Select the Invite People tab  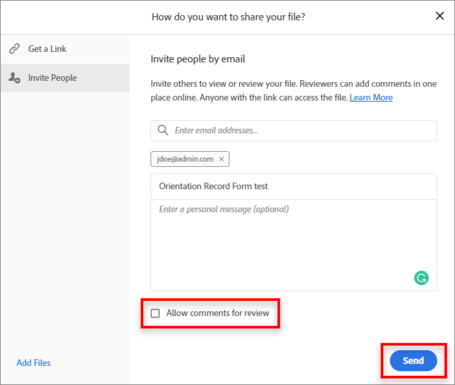click(x=53, y=78)
